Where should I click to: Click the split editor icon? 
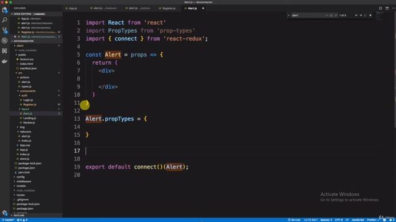tap(387, 8)
